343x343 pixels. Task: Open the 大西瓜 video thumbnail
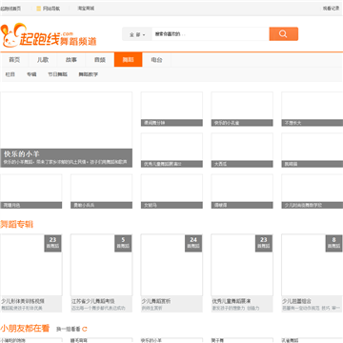(242, 151)
